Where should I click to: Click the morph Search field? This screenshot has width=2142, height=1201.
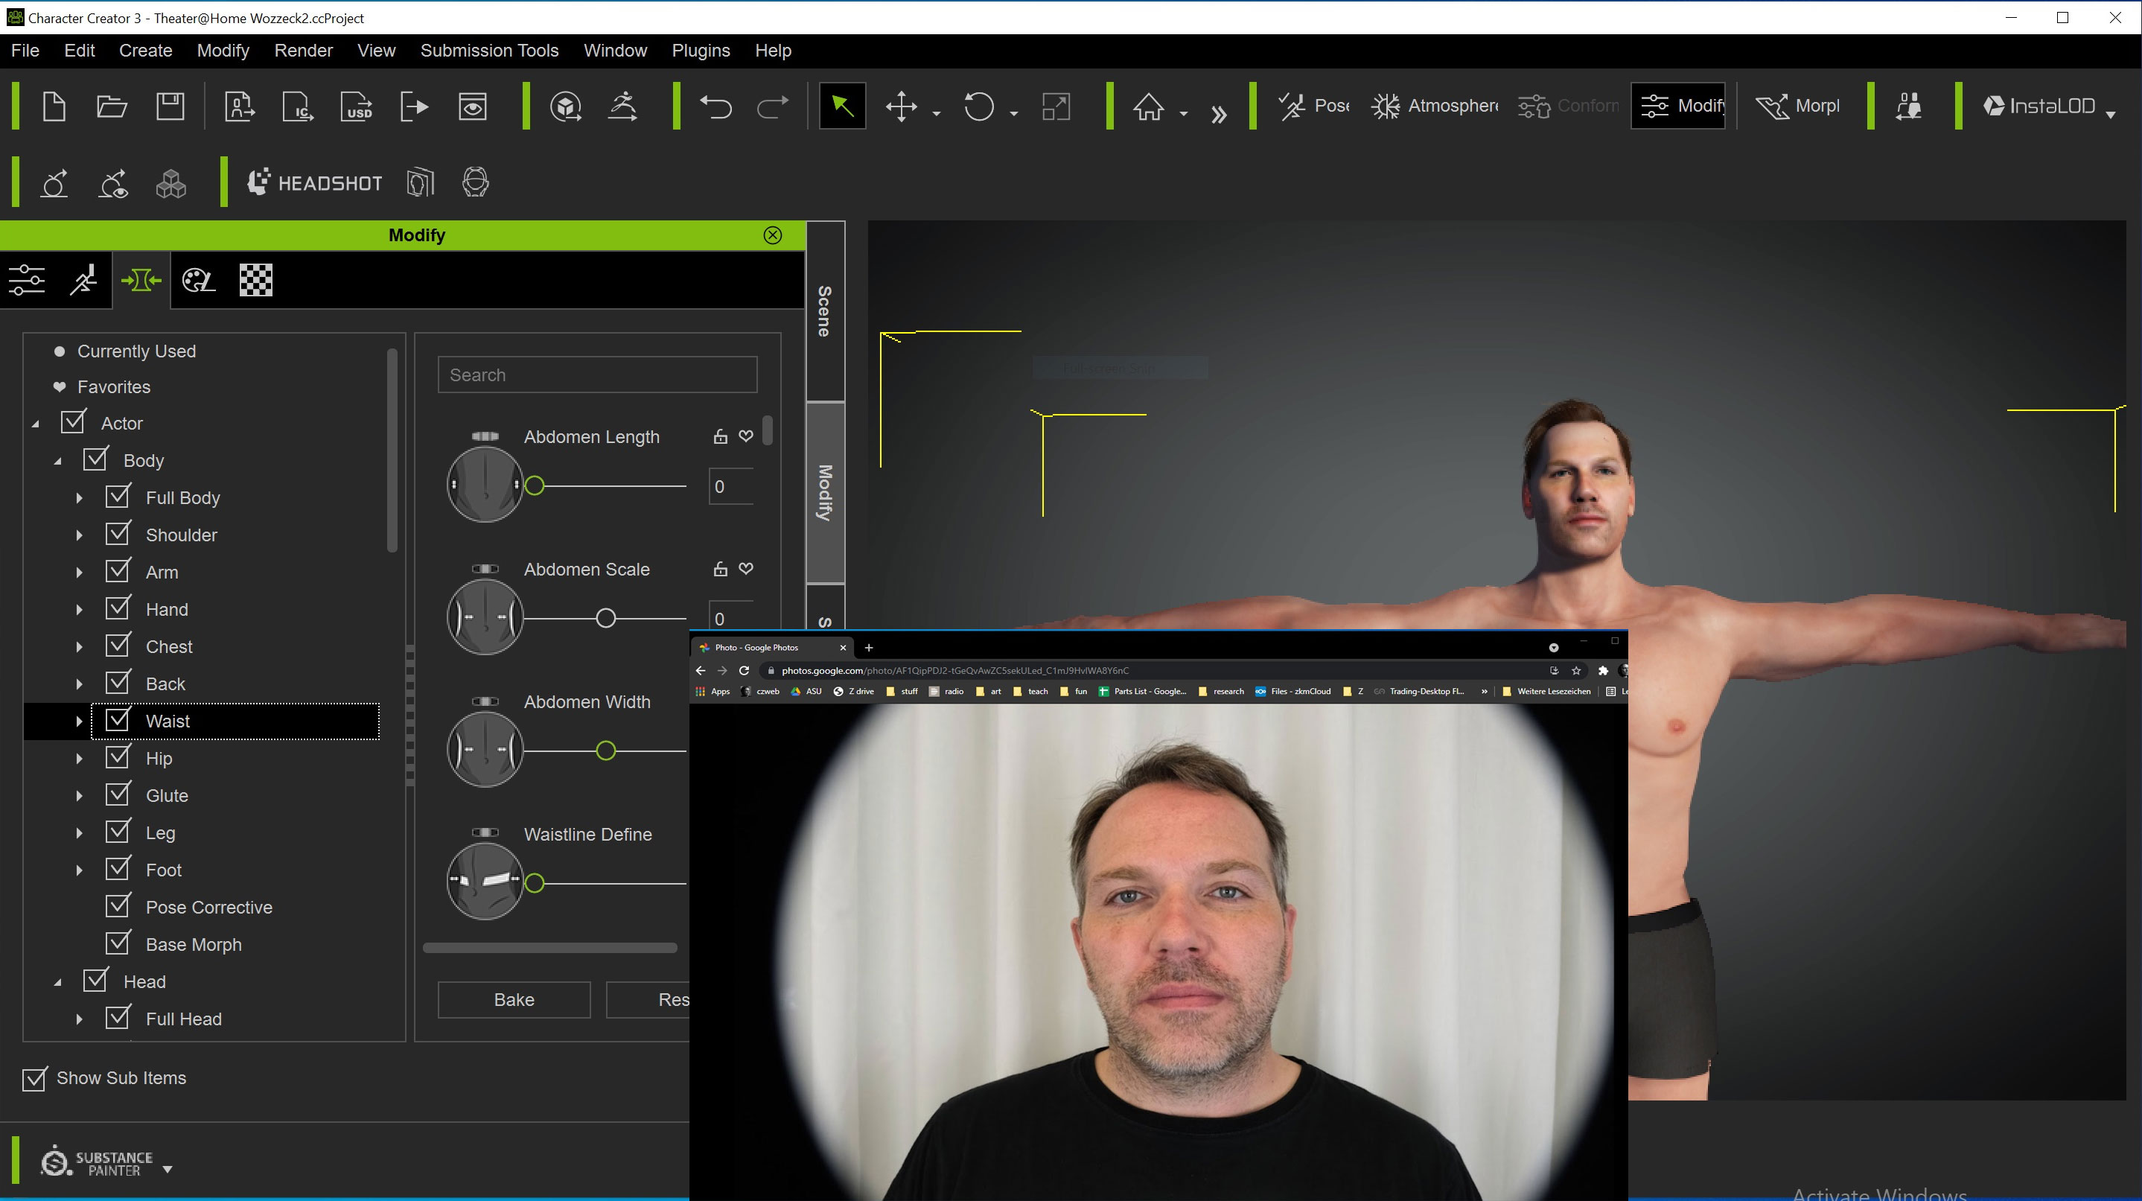(x=597, y=375)
